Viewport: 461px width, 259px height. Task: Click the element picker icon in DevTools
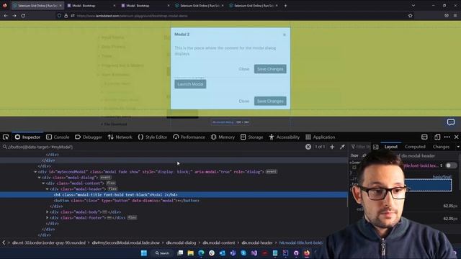pos(6,137)
